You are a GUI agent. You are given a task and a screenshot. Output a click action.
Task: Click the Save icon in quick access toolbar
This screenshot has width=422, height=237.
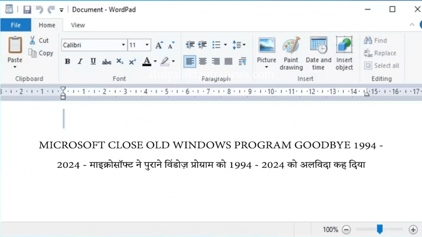click(27, 10)
